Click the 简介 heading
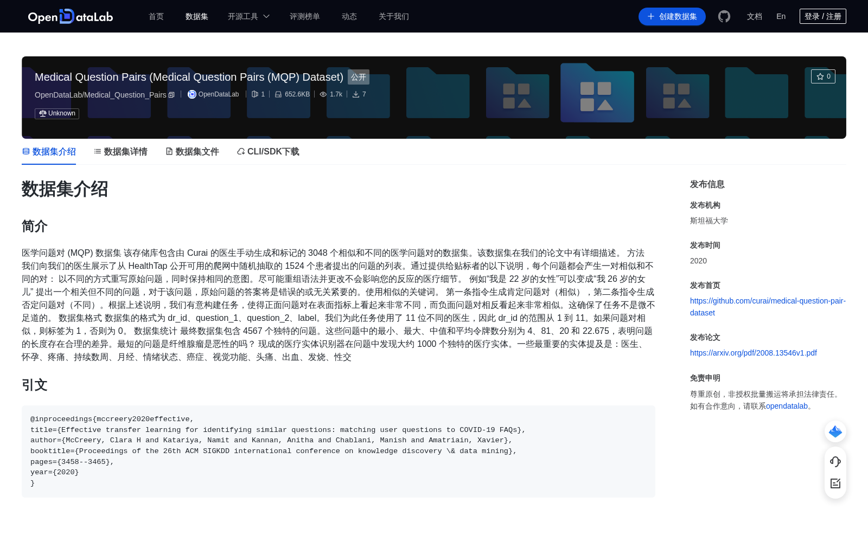Screen dimensions: 868x542 pyautogui.click(x=35, y=226)
